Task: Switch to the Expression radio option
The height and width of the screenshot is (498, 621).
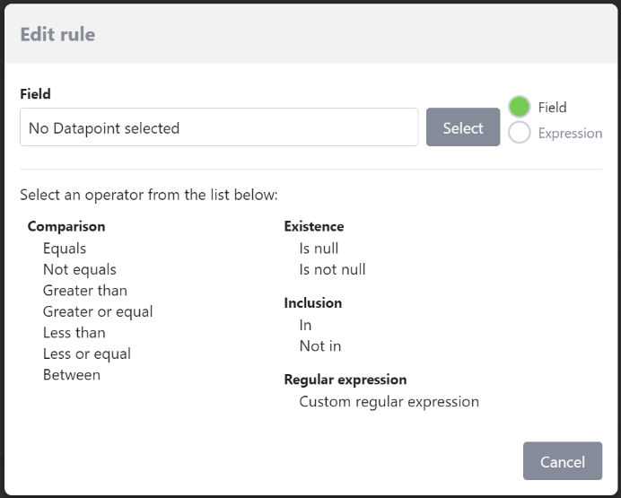Action: 520,133
